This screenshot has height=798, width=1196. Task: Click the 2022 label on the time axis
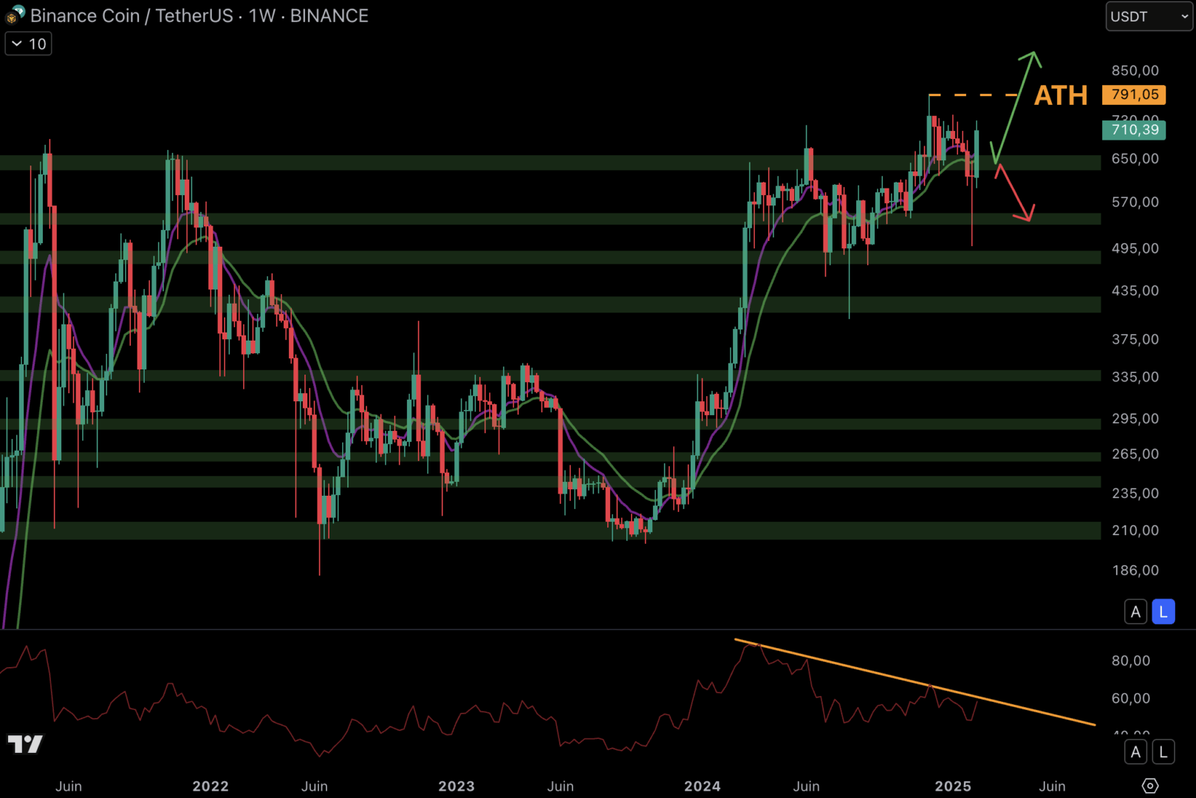[211, 786]
